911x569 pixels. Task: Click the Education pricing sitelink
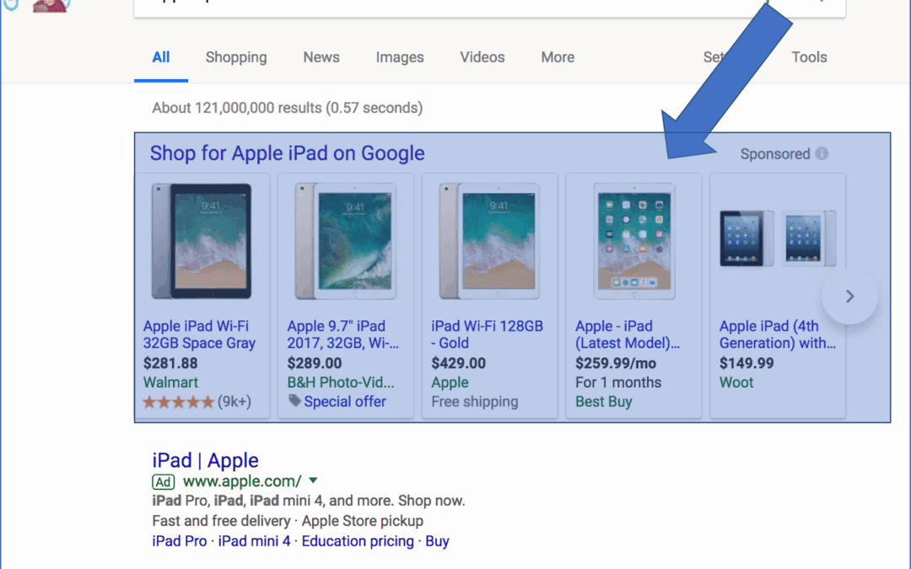click(x=358, y=541)
